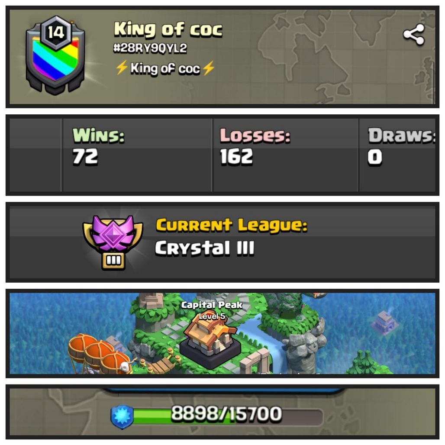The height and width of the screenshot is (445, 445).
Task: Tap the Roman numeral III league tag
Action: coord(113,261)
